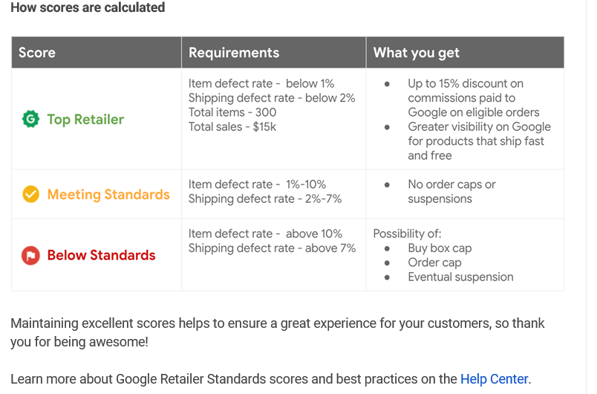Screen dimensions: 597x394
Task: Click the orange Meeting Standards checkmark icon
Action: point(30,194)
